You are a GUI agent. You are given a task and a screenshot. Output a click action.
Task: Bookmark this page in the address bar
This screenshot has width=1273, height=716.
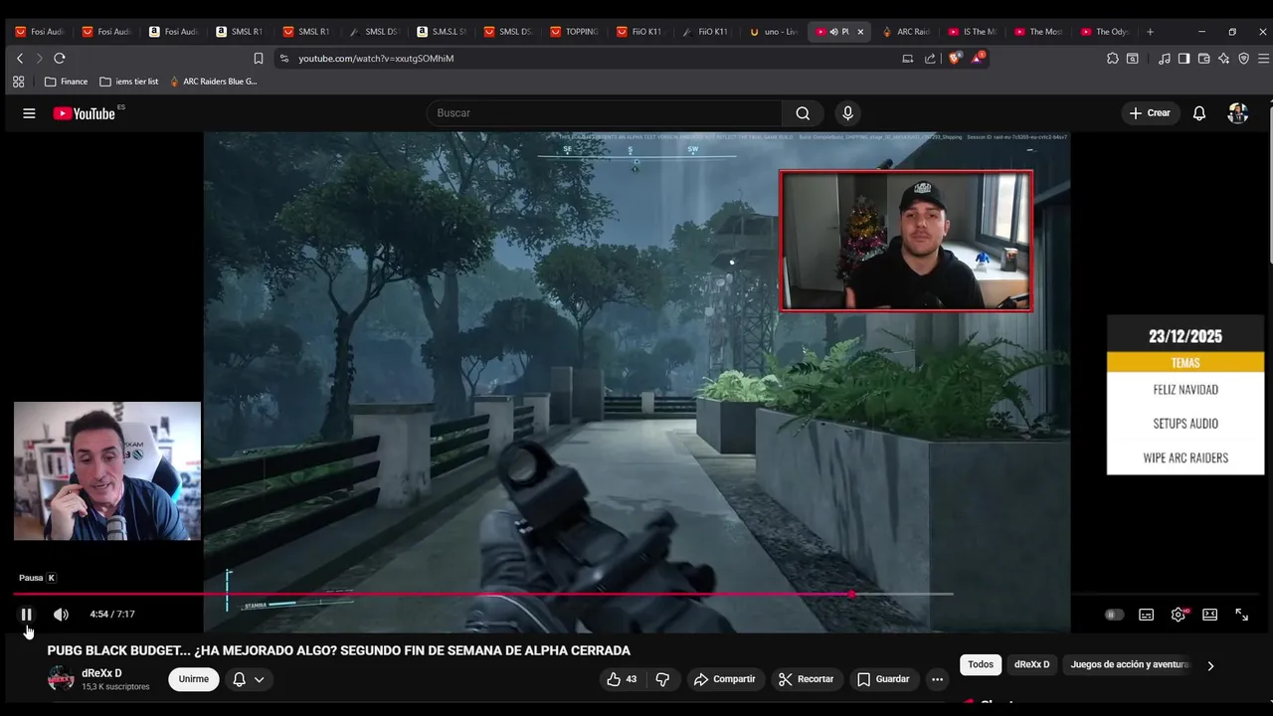259,59
